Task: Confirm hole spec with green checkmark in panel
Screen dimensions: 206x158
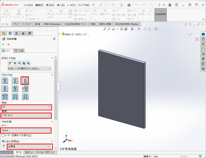Action: pyautogui.click(x=3, y=44)
